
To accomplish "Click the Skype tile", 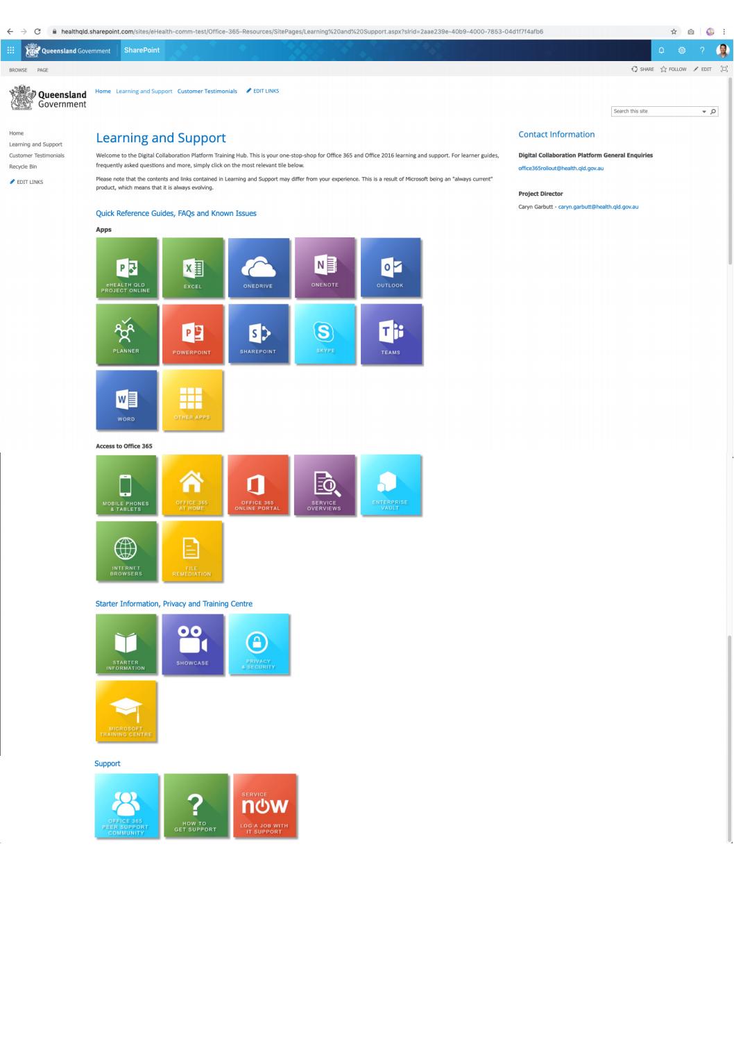I will 325,335.
